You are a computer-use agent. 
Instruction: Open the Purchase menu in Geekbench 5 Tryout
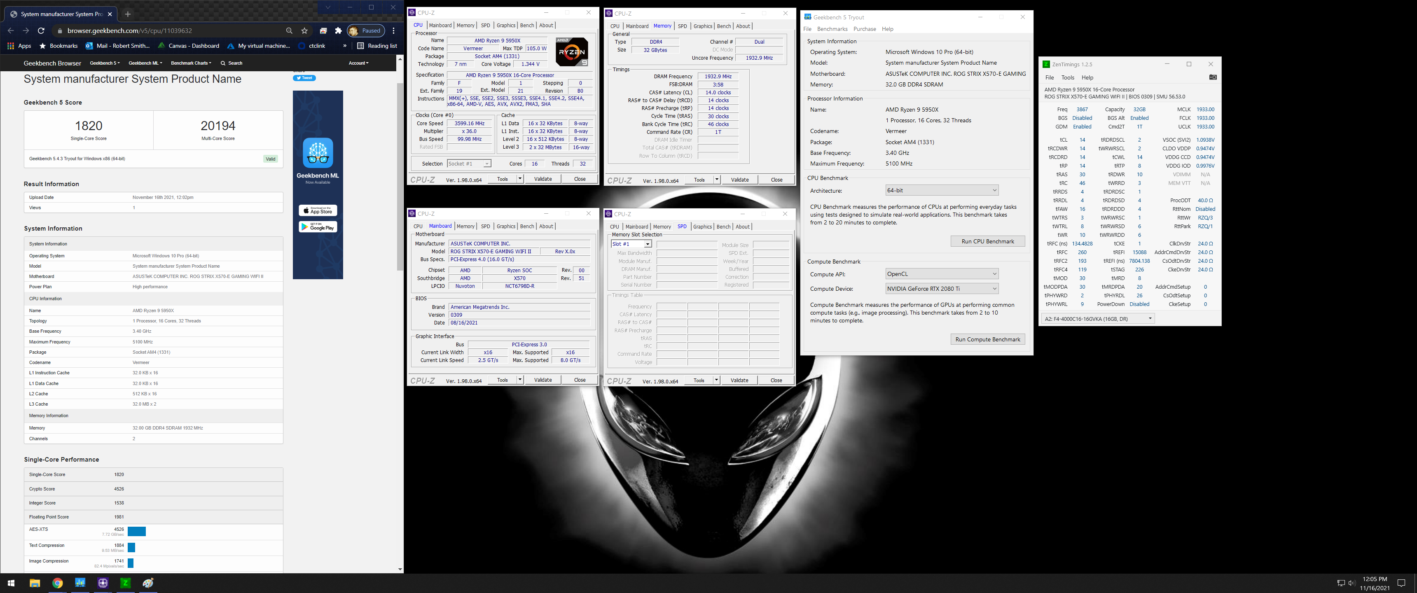tap(865, 29)
